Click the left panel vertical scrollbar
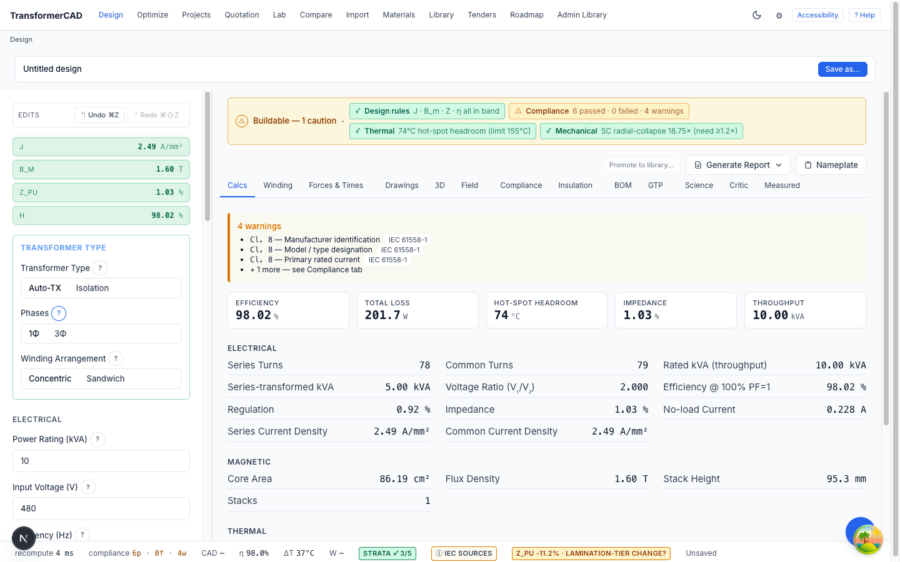Image resolution: width=900 pixels, height=562 pixels. point(207,153)
